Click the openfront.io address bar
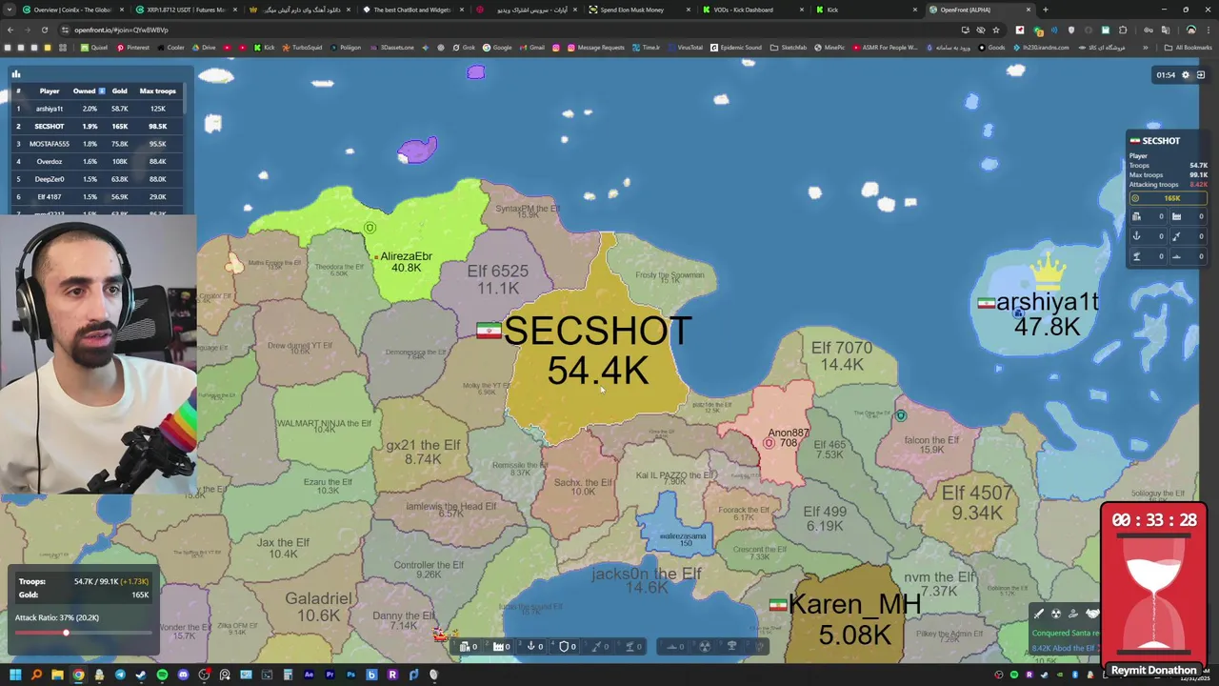Viewport: 1219px width, 686px height. pos(514,30)
